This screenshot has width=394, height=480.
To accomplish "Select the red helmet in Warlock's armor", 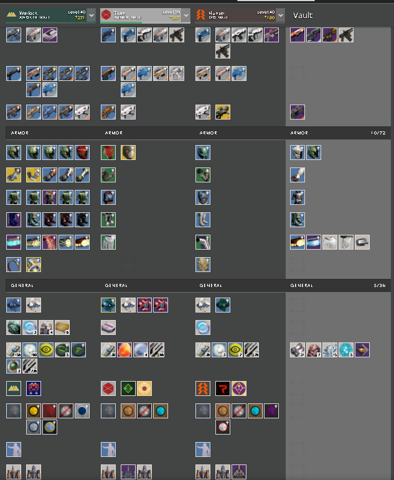I will pyautogui.click(x=82, y=153).
